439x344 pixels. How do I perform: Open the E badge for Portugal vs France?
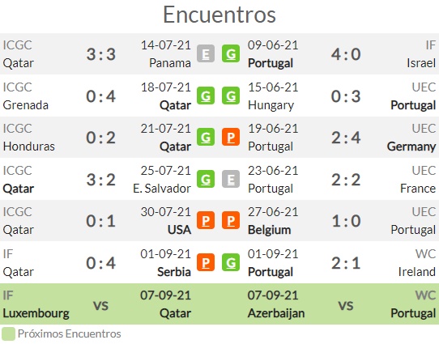(231, 179)
